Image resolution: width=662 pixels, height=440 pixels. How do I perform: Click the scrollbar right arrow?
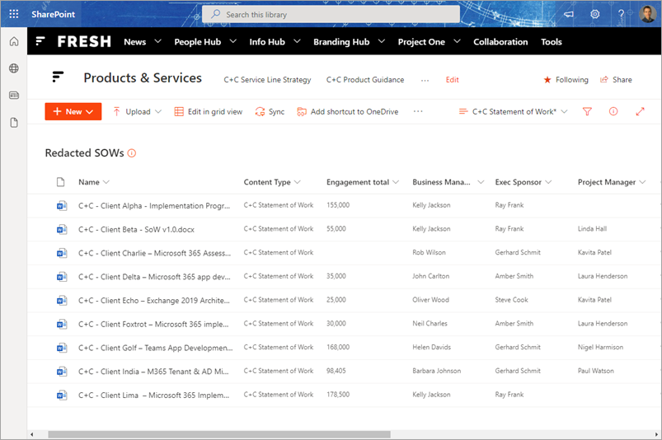click(x=656, y=434)
